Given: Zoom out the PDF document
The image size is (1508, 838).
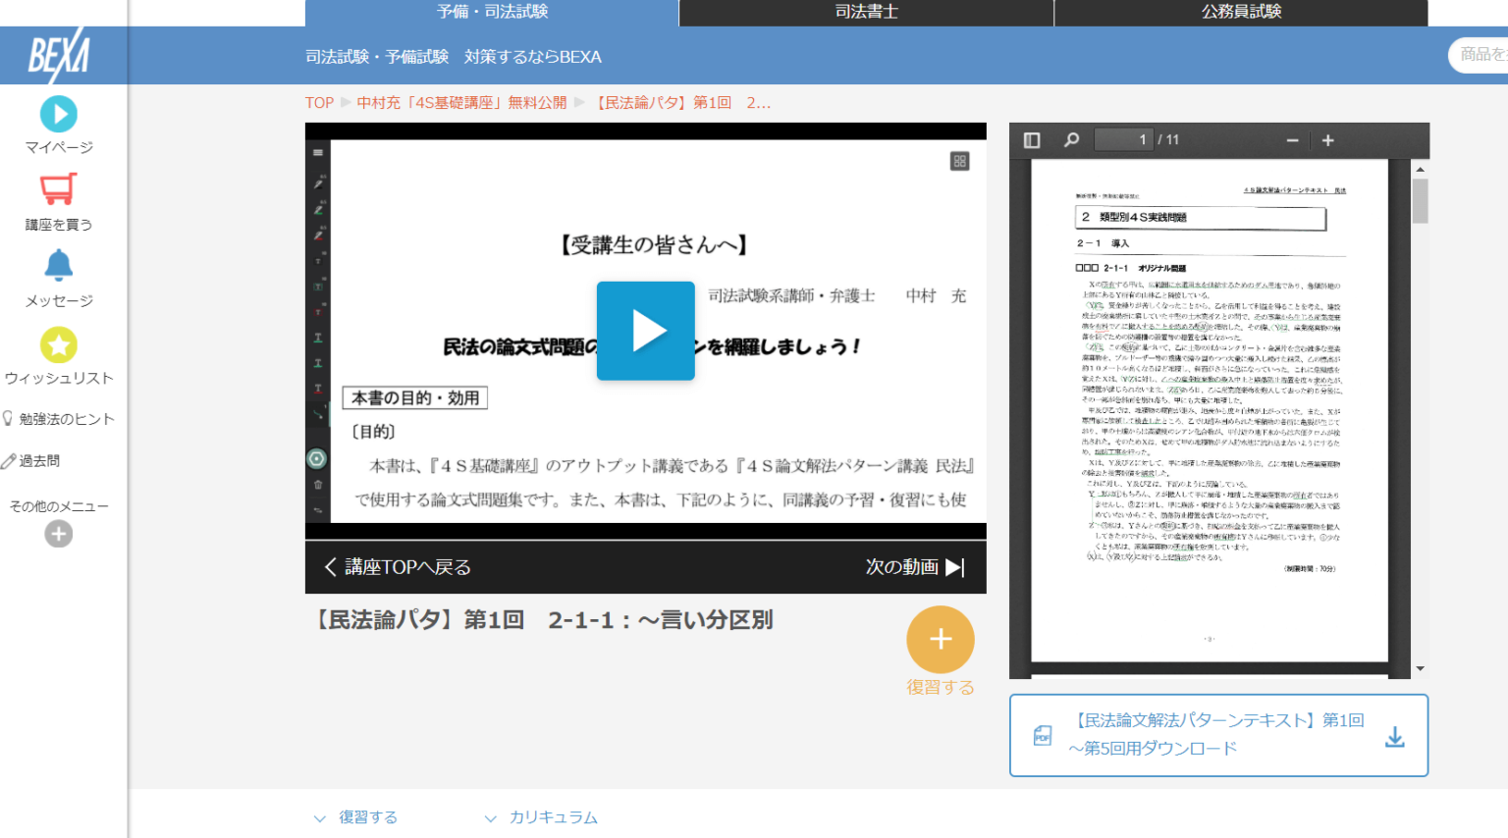Looking at the screenshot, I should 1292,140.
